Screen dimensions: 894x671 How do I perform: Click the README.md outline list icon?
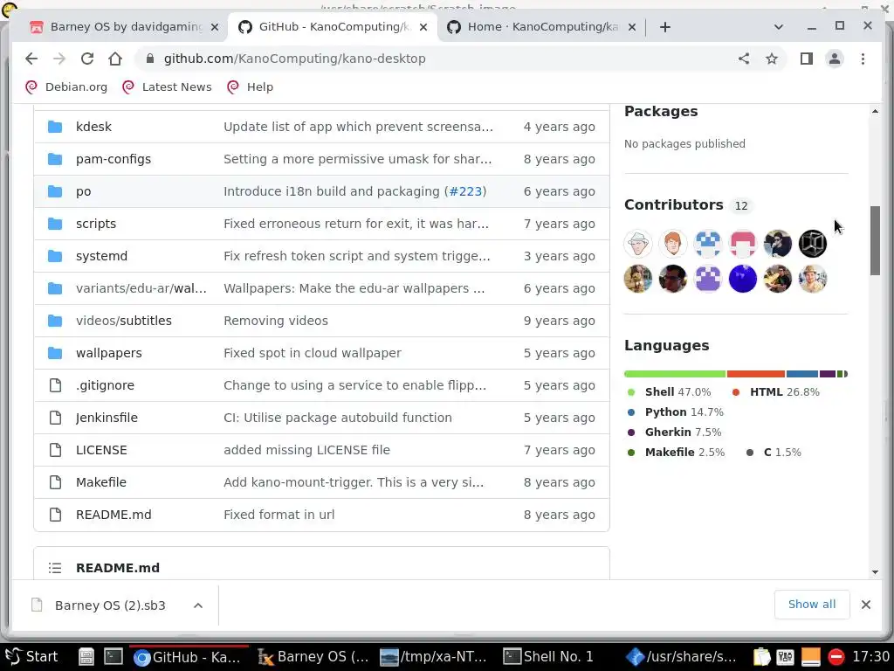55,568
